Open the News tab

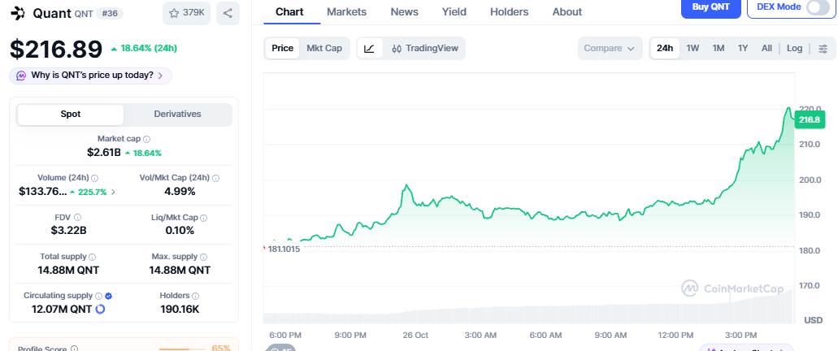(405, 11)
